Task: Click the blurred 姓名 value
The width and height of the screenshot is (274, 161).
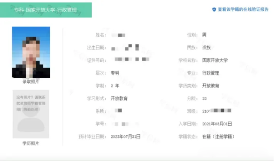Action: coord(118,35)
